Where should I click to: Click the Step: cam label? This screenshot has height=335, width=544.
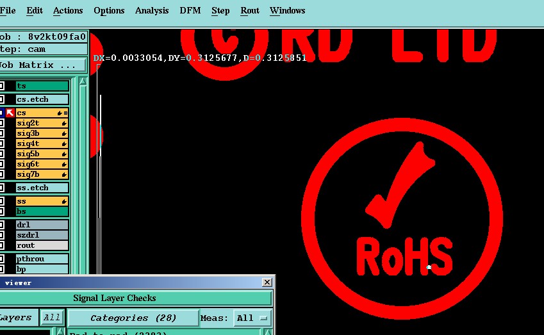click(44, 49)
